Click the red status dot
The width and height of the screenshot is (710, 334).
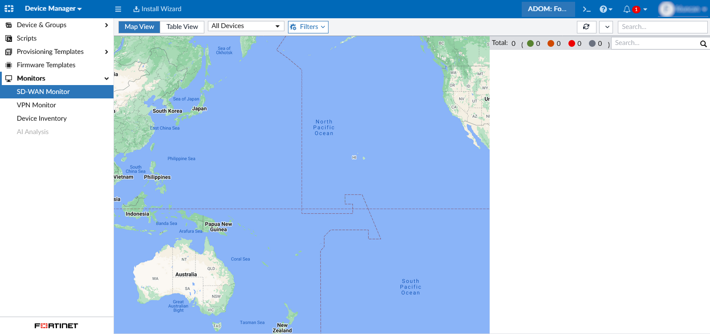pos(572,43)
